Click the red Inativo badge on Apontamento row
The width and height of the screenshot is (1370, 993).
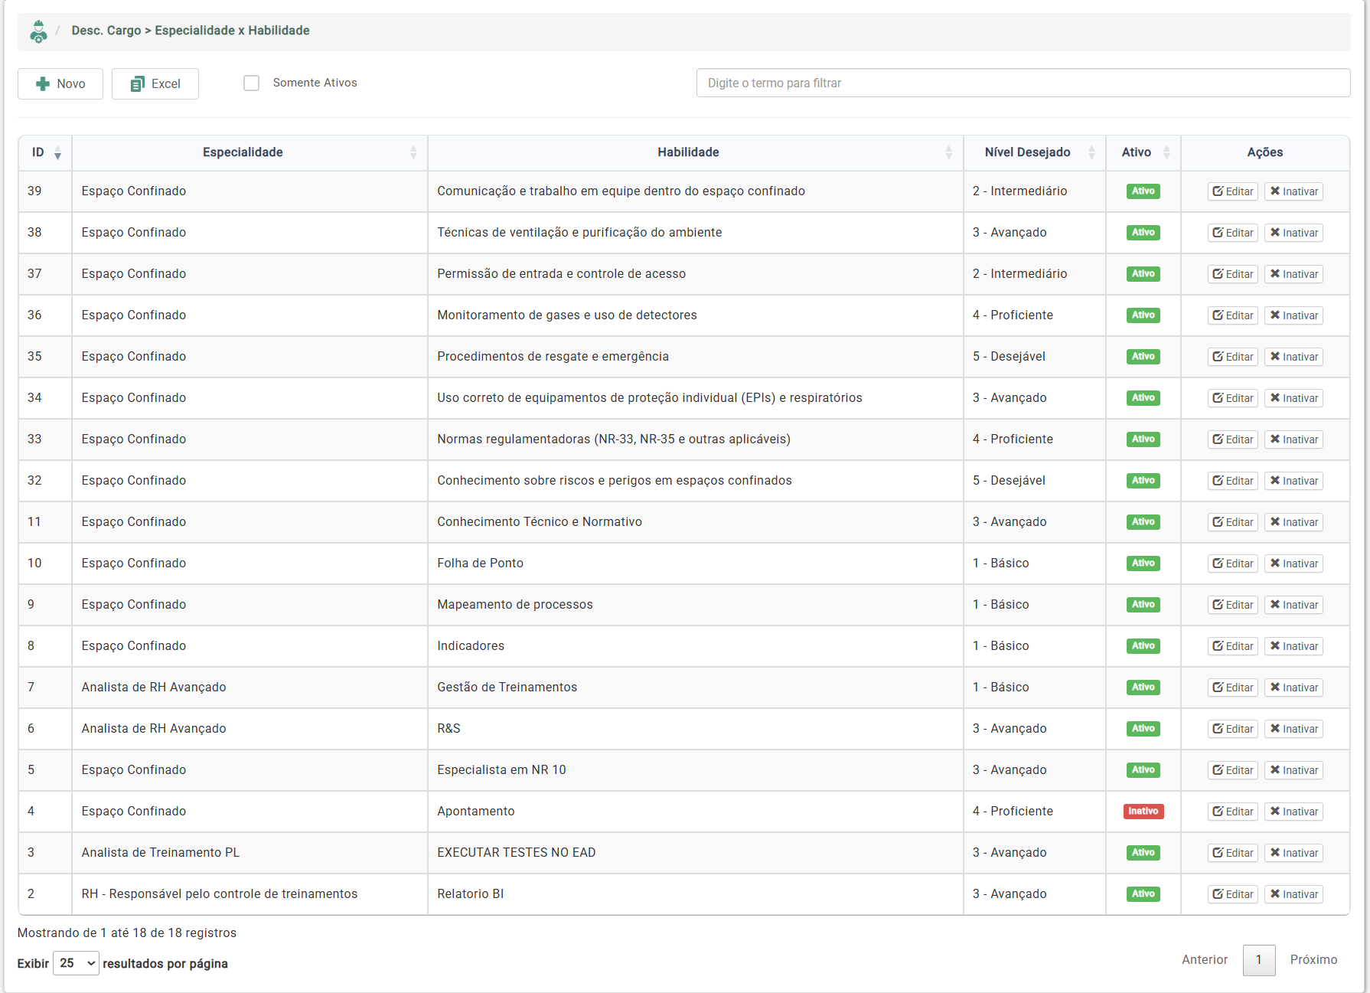[1143, 812]
